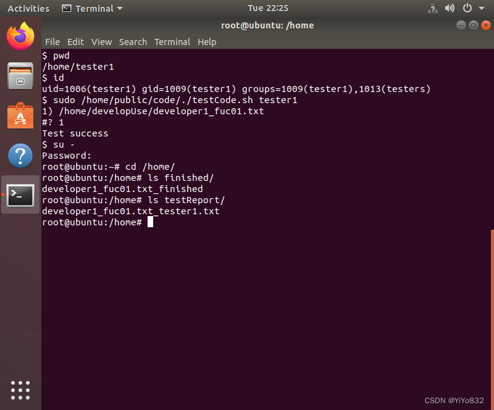
Task: Open the Terminal menu in the menubar
Action: point(172,42)
